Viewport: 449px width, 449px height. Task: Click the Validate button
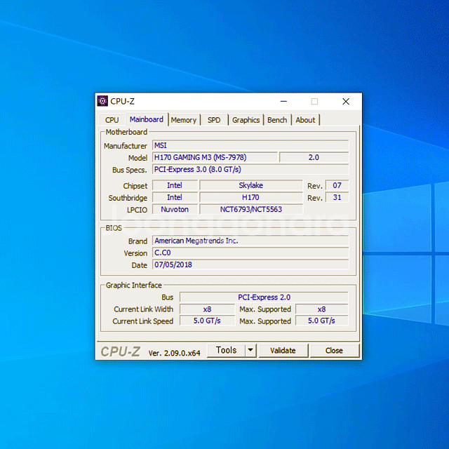click(x=283, y=351)
